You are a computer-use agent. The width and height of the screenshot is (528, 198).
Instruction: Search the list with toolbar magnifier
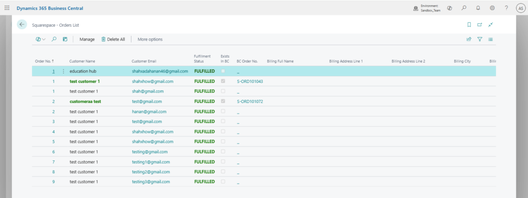(54, 39)
